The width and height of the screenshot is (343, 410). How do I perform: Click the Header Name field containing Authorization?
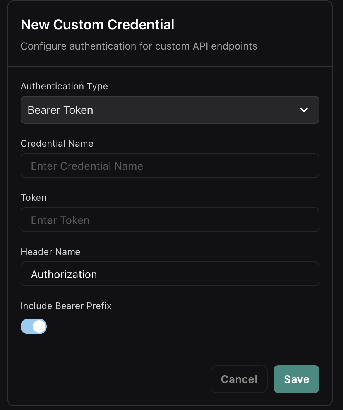pos(170,274)
